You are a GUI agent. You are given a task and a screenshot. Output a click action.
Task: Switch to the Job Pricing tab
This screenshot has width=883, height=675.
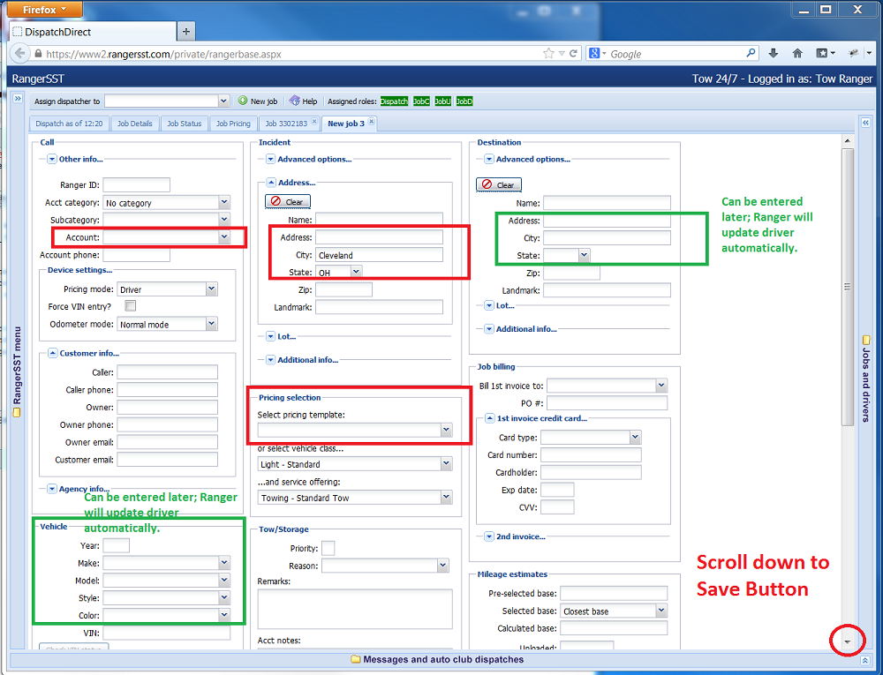(233, 124)
